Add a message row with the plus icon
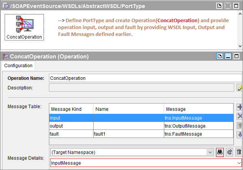243x170 pixels. coord(240,107)
